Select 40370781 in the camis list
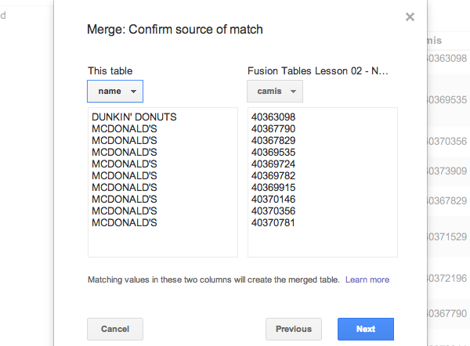The image size is (470, 346). (273, 222)
